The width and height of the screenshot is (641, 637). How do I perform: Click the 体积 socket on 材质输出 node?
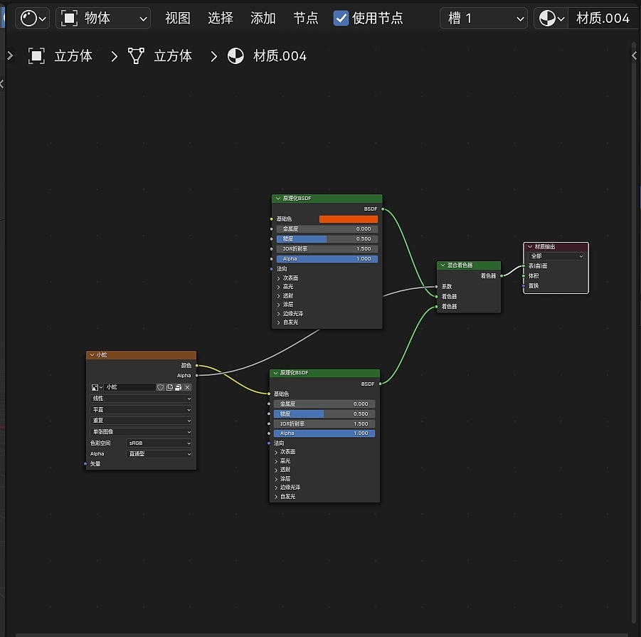[x=524, y=276]
